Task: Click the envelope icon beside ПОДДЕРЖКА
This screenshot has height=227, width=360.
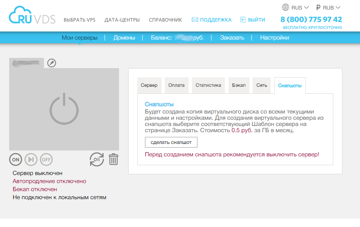Action: point(195,20)
